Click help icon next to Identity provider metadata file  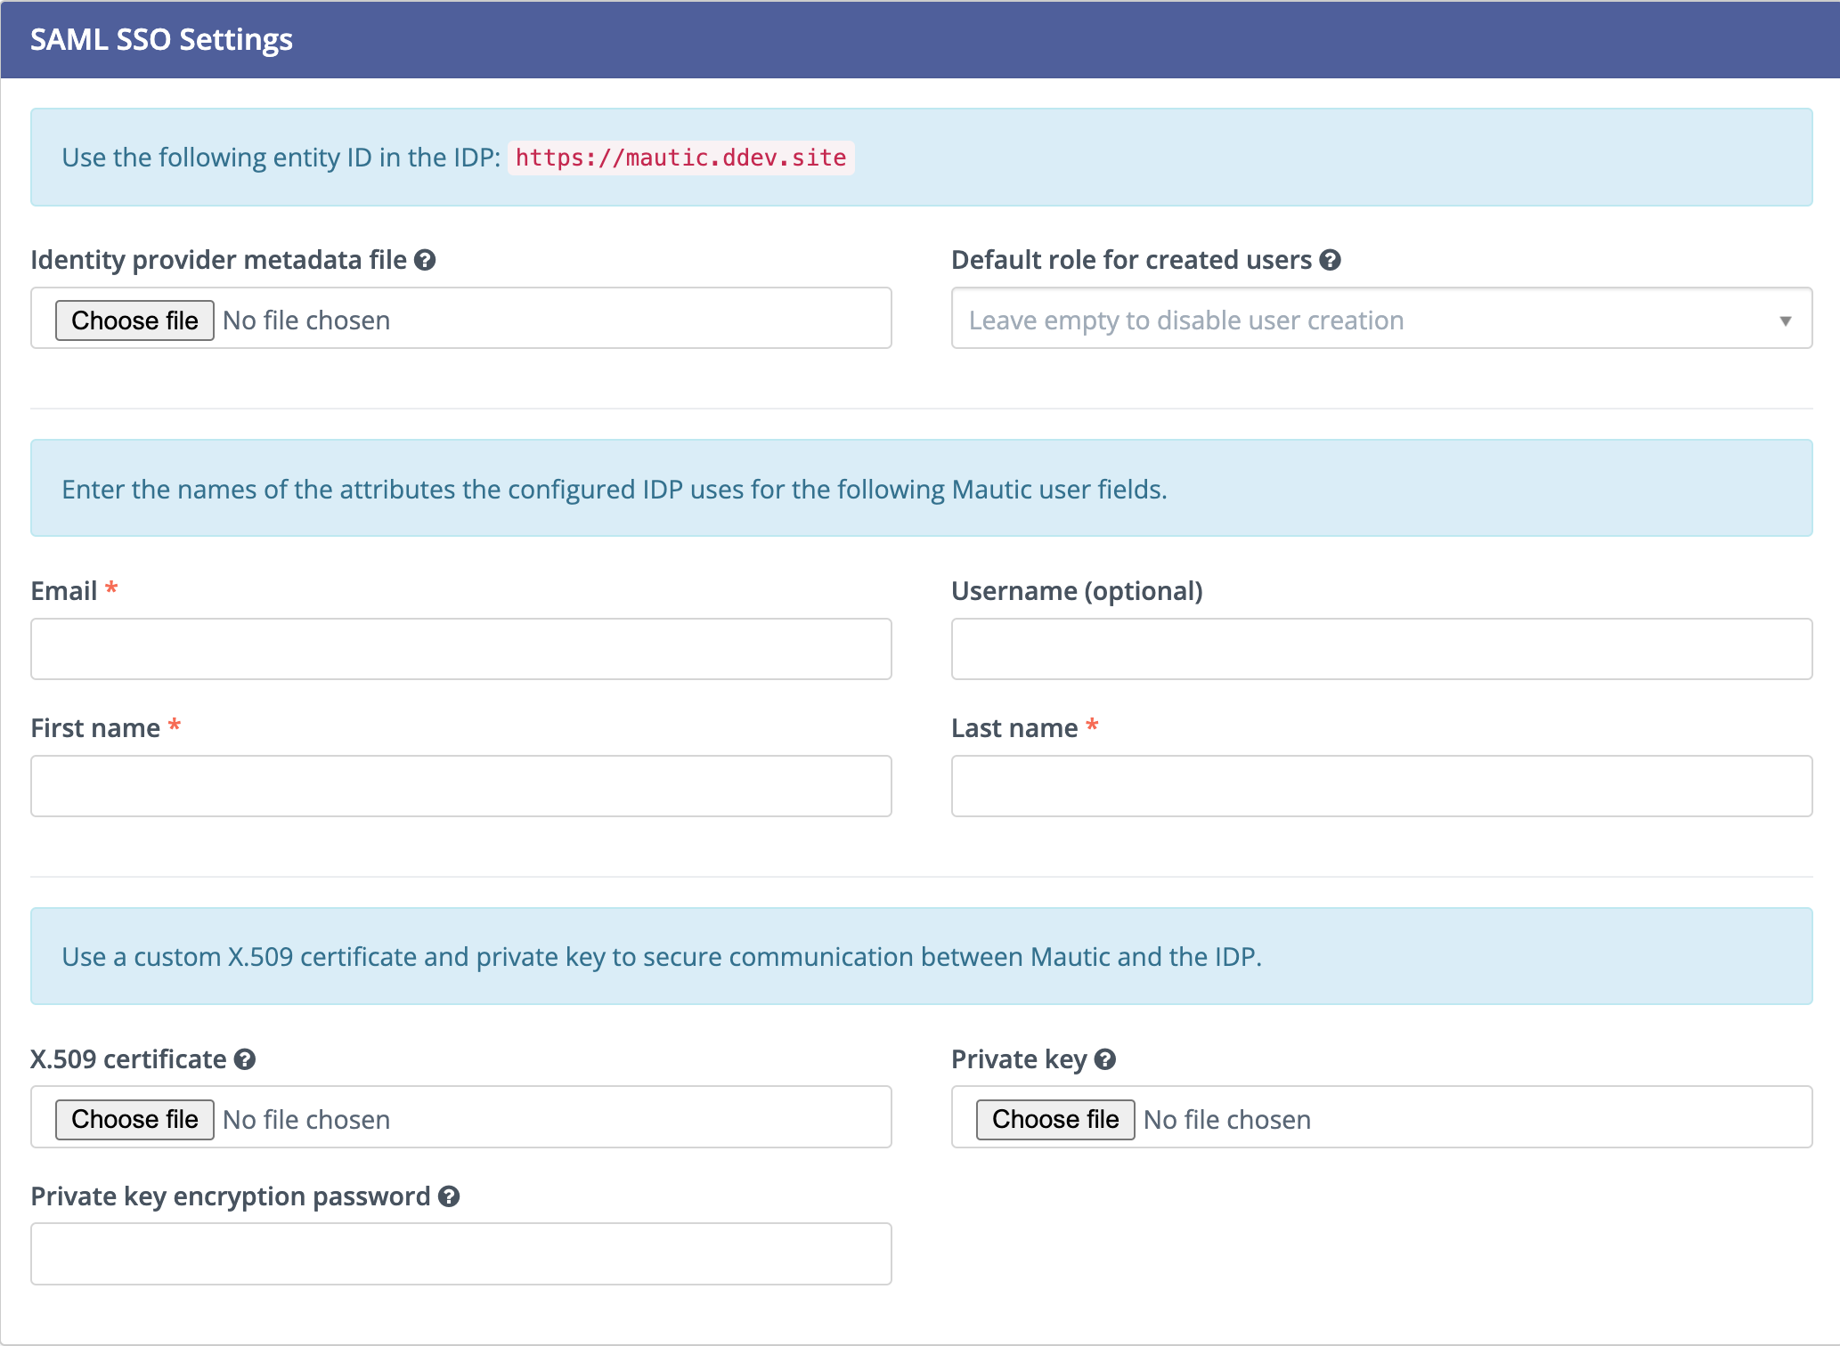425,260
